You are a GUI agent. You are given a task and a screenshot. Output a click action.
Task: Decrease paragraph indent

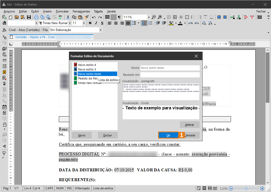[x=158, y=23]
